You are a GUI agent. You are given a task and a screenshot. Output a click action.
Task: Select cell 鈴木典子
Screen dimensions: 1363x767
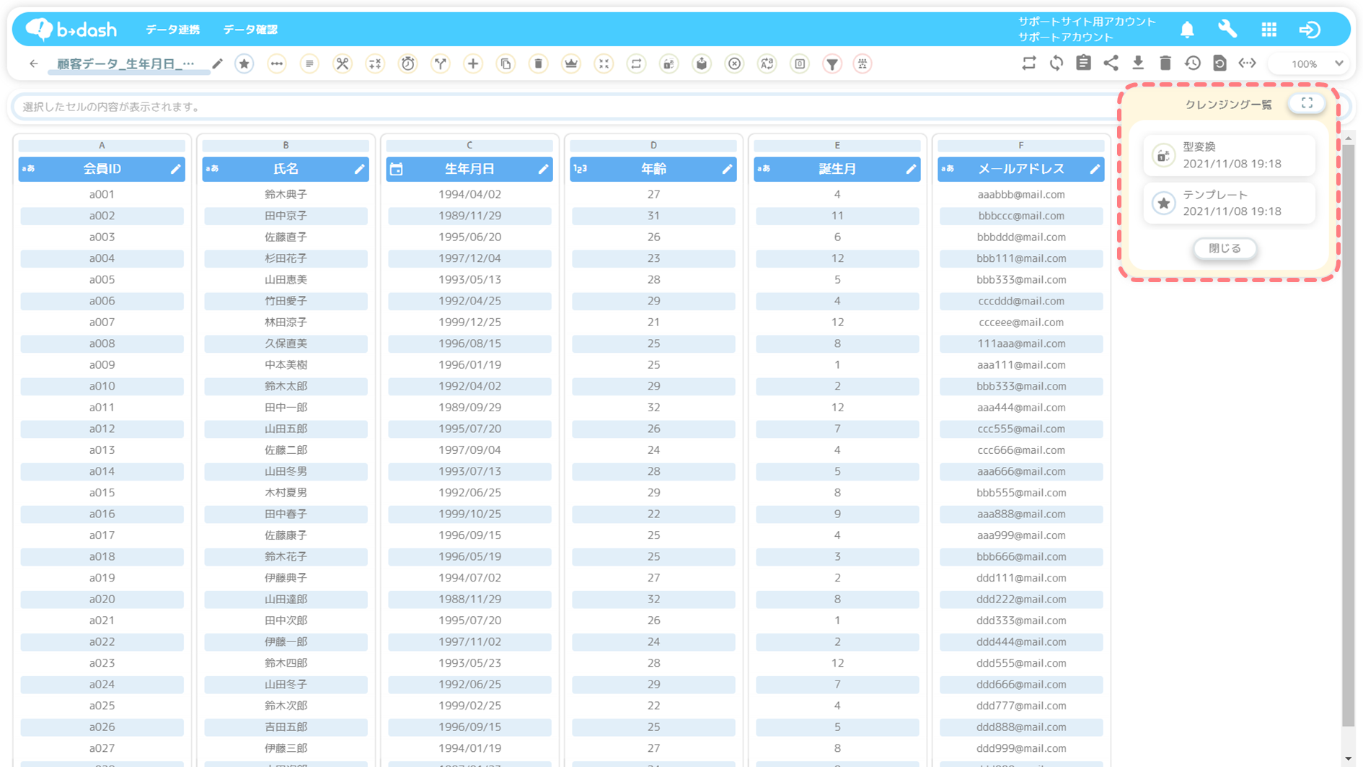(286, 194)
